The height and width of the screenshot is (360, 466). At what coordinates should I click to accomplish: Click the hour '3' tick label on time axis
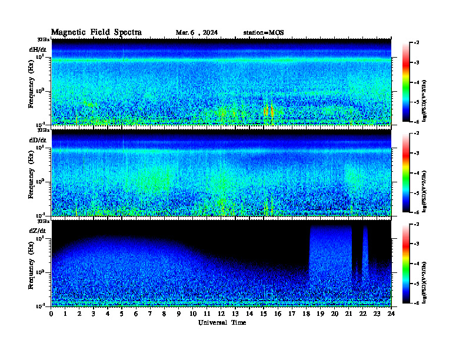[94, 314]
